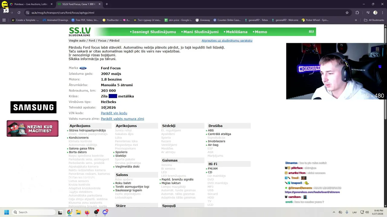
Task: Select the 1.8 benzīns motor value
Action: [111, 79]
